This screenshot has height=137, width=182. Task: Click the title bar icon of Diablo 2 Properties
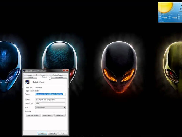click(24, 71)
